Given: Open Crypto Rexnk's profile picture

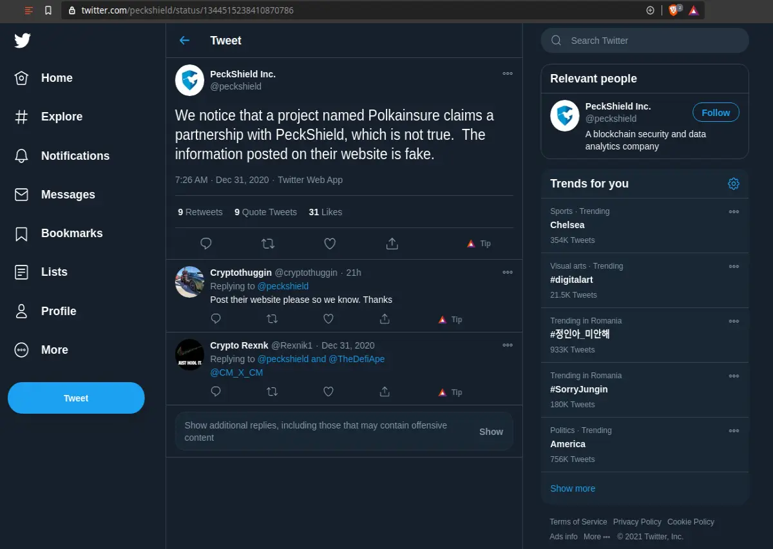Looking at the screenshot, I should [190, 354].
